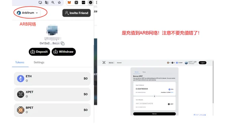Confirm the loan with the black Borrow button
The image size is (229, 130).
click(154, 114)
